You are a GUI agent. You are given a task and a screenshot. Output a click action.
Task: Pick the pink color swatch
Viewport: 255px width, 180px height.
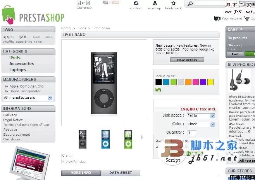pos(195,82)
